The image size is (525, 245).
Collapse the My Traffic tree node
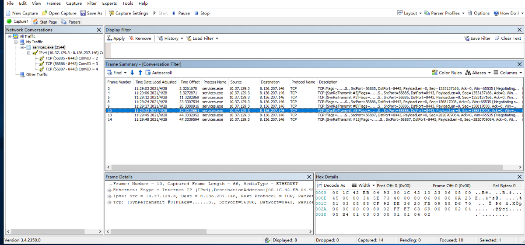16,42
